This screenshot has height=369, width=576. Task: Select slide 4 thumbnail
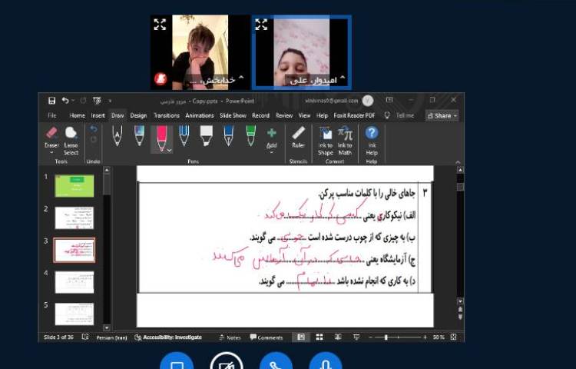(74, 282)
